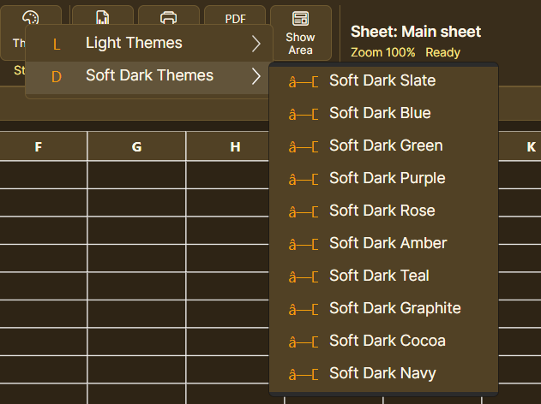Click the Theme palette icon button
This screenshot has height=404, width=541.
click(31, 17)
